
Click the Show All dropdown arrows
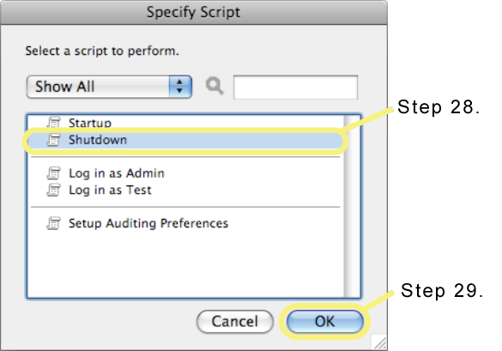tap(180, 87)
